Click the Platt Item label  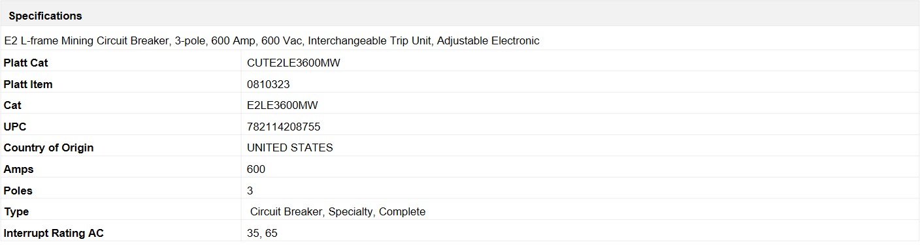[28, 84]
